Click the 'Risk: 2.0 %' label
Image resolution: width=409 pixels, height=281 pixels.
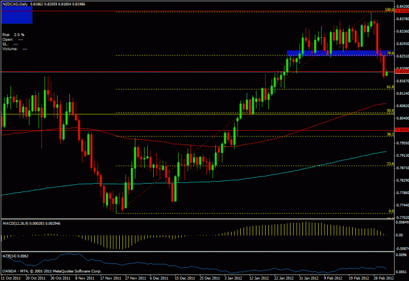13,35
